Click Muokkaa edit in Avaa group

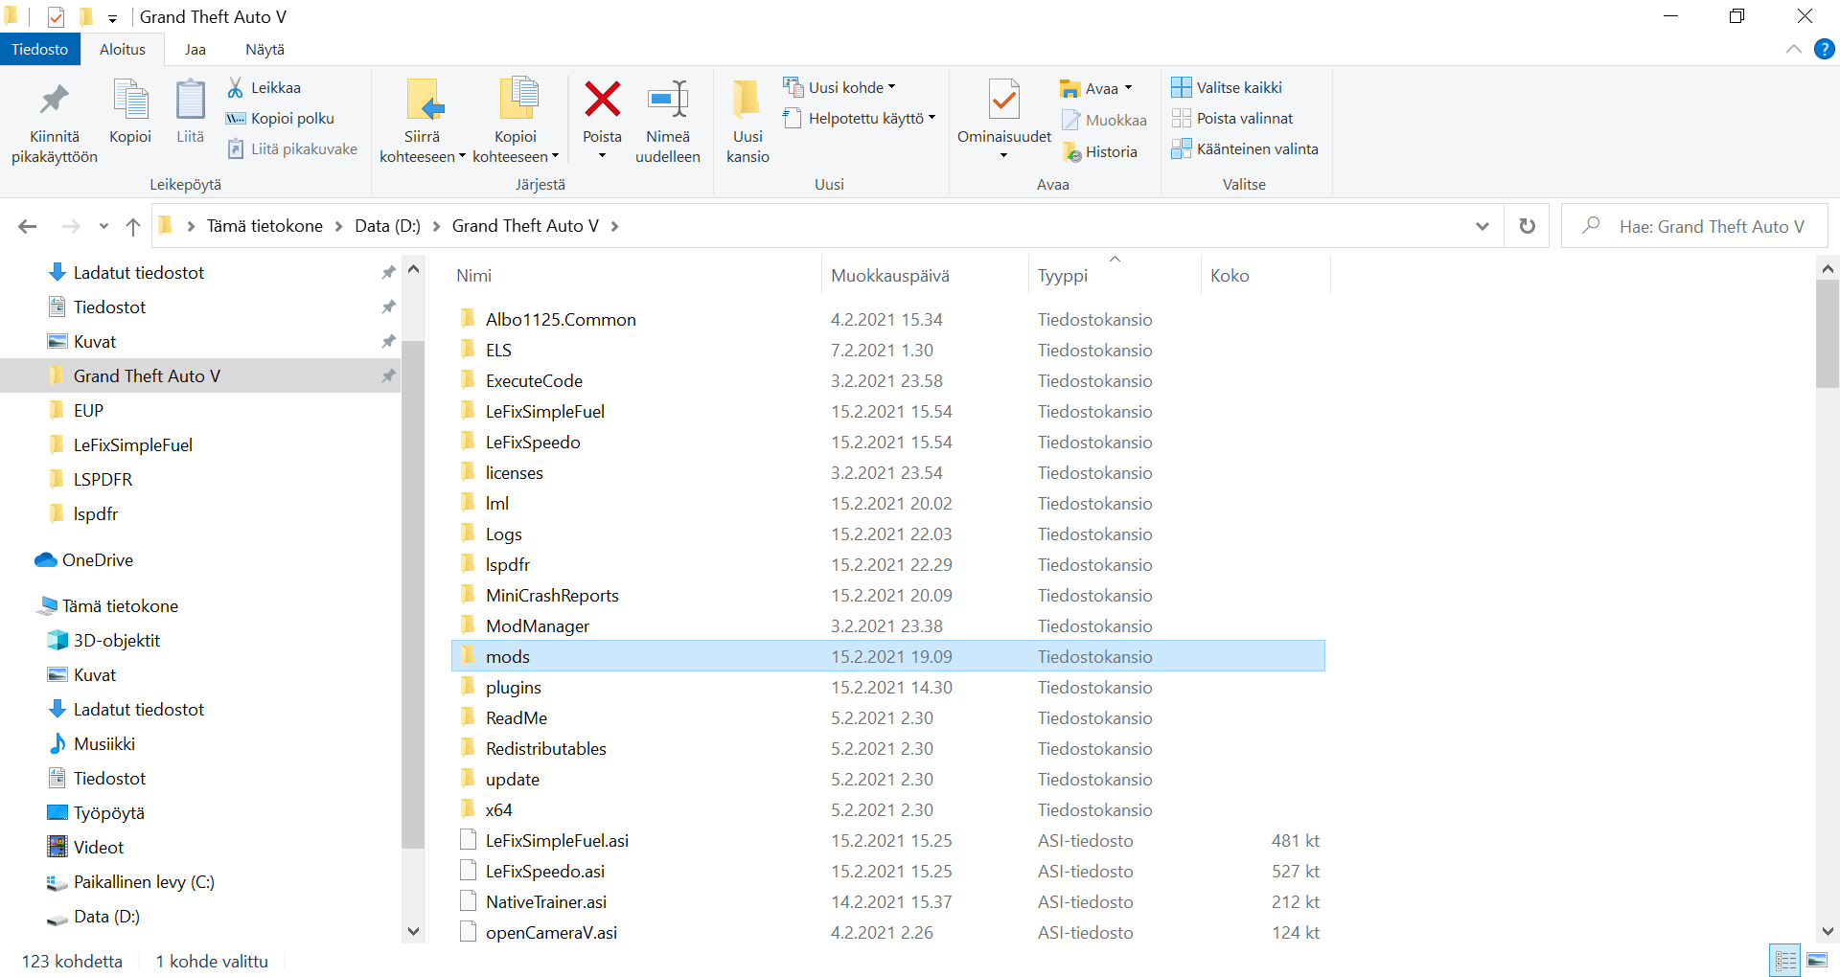tap(1104, 120)
